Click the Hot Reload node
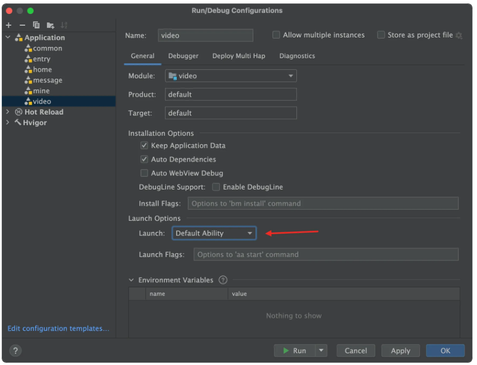477x365 pixels. tap(44, 112)
